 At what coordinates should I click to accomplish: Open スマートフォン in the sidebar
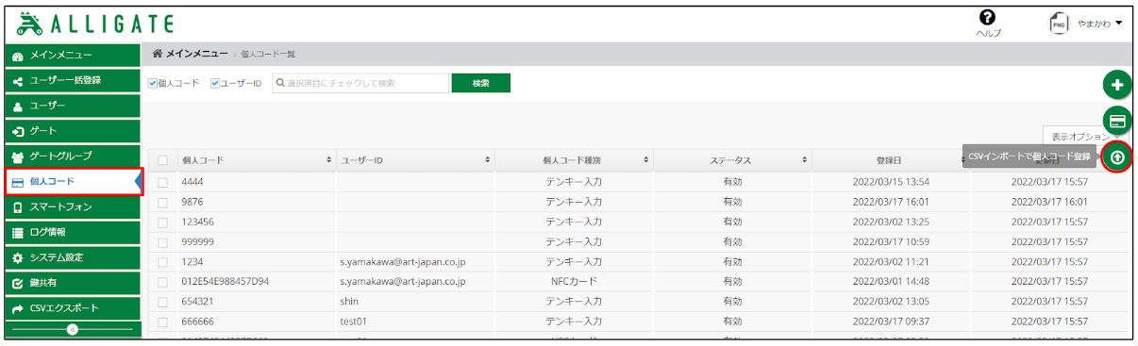pos(73,206)
